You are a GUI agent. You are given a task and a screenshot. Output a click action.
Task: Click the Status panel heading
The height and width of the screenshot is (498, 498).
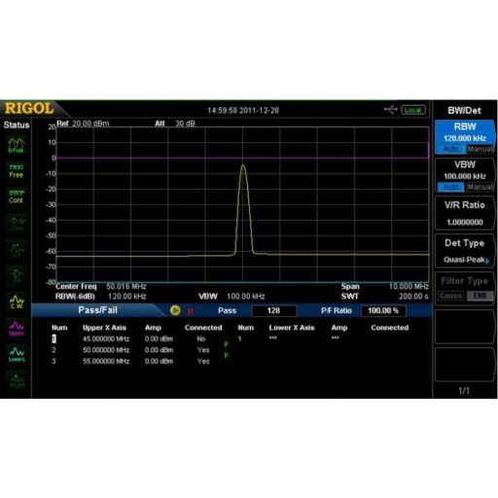pos(17,124)
